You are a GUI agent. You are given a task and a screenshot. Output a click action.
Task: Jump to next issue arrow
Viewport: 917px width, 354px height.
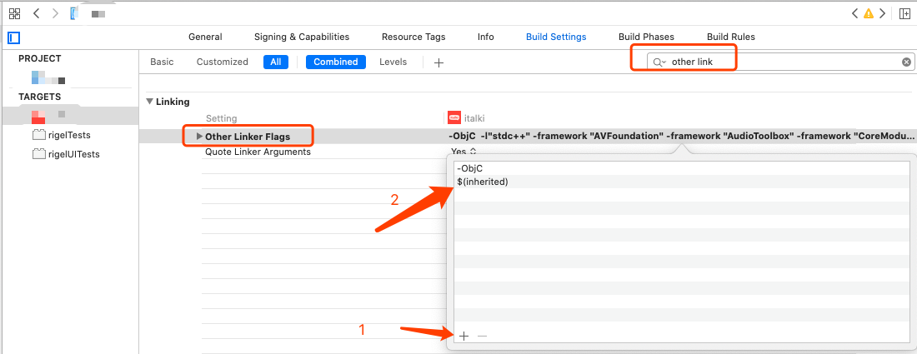(x=883, y=12)
